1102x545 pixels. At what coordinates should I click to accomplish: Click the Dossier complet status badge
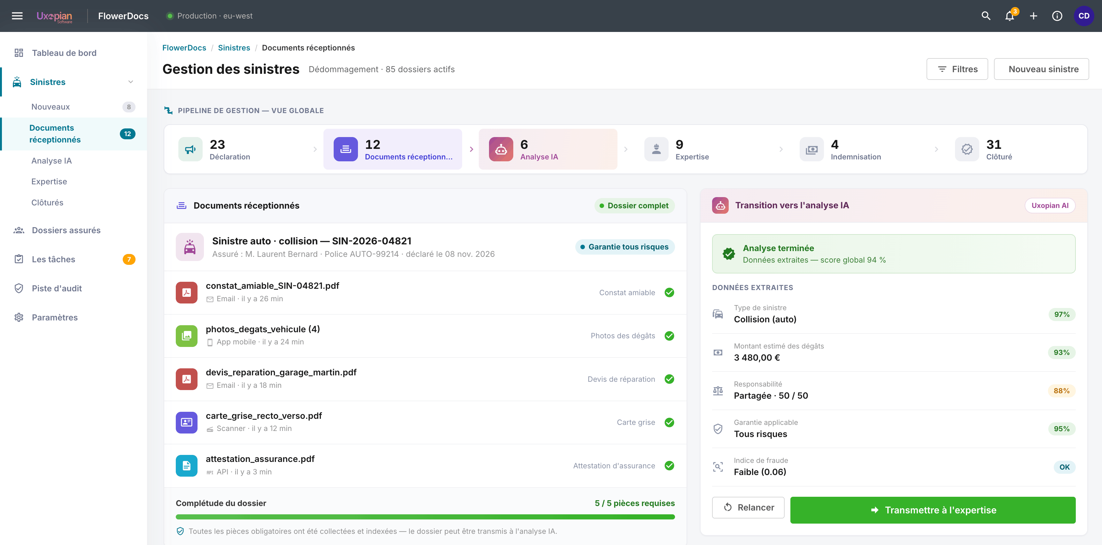point(634,206)
